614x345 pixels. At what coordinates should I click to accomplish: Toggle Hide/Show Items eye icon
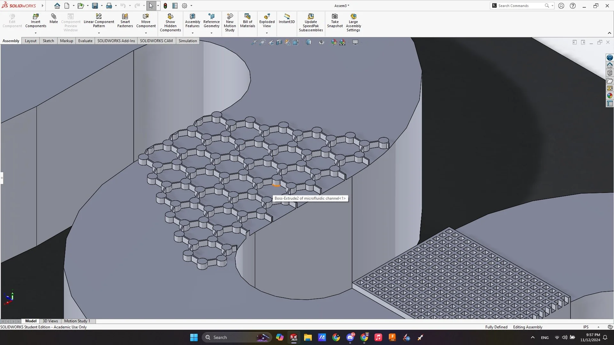click(321, 42)
